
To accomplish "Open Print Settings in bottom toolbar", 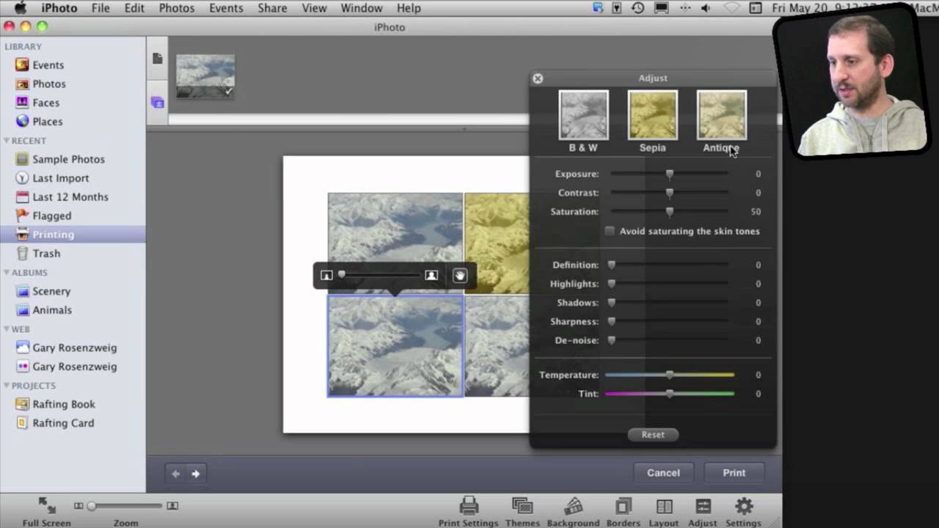I will coord(468,511).
